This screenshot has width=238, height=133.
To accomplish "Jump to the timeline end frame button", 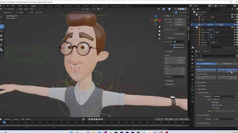I will pos(102,119).
